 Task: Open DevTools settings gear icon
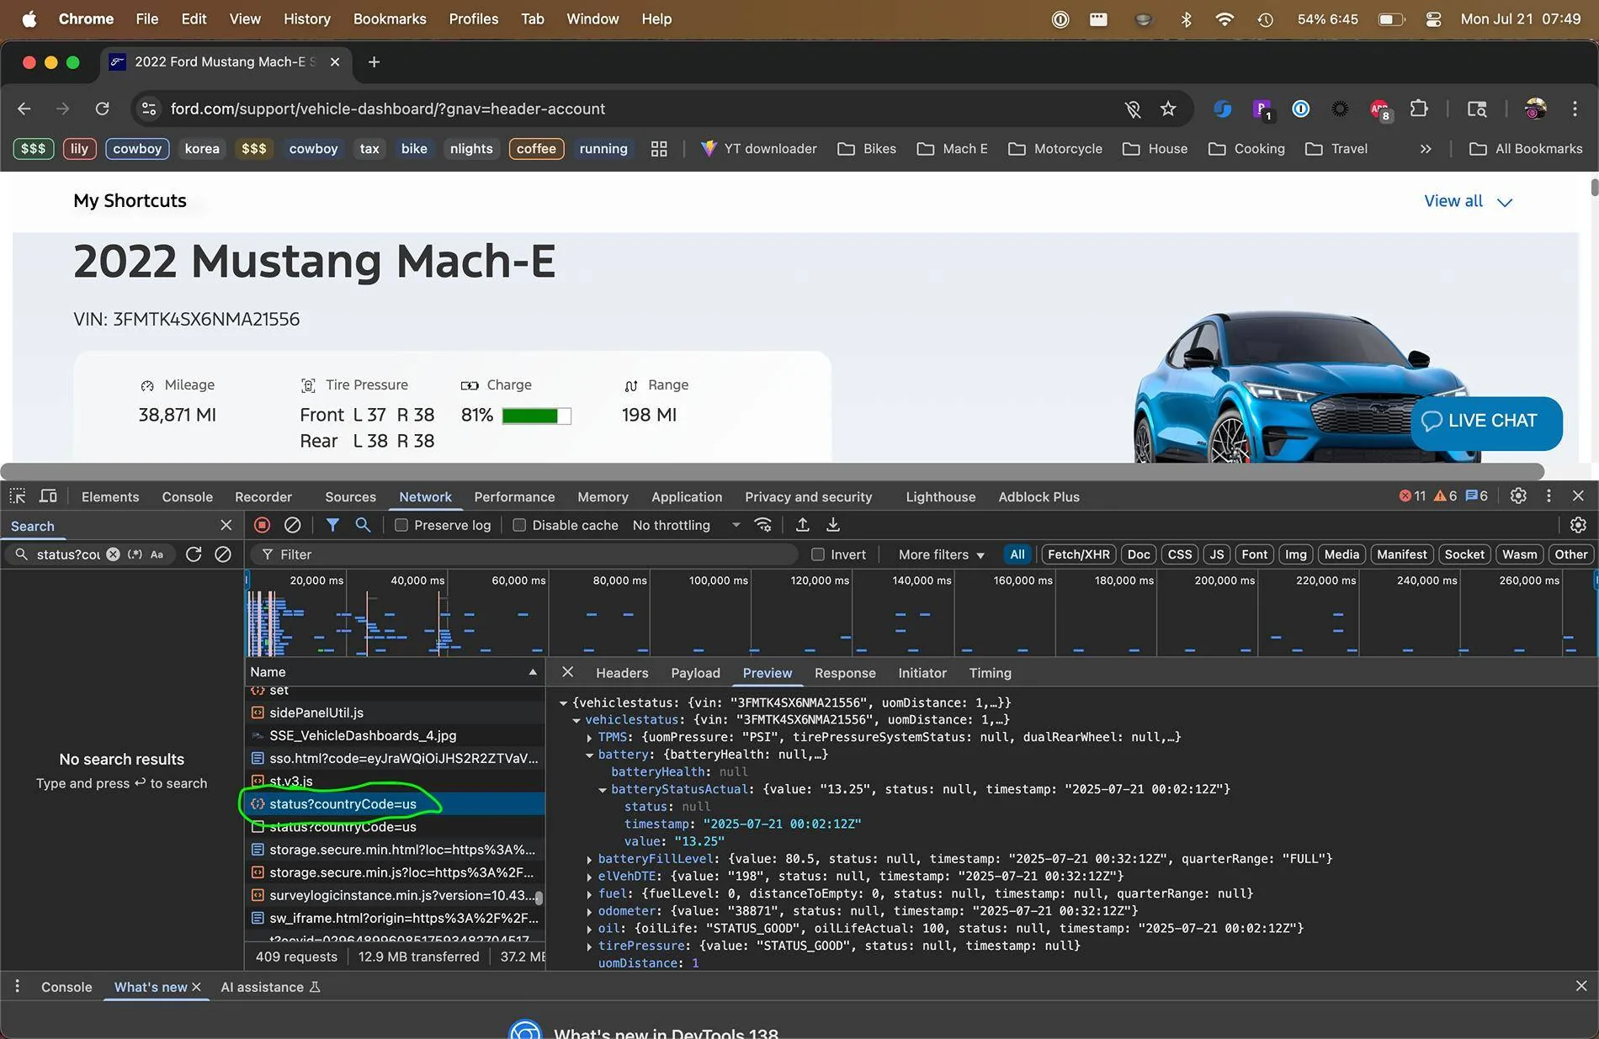(x=1518, y=496)
